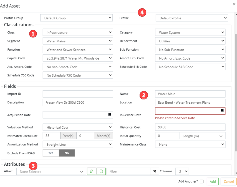The width and height of the screenshot is (237, 187).
Task: Set Exclude From PSAB to Yes
Action: coord(51,153)
